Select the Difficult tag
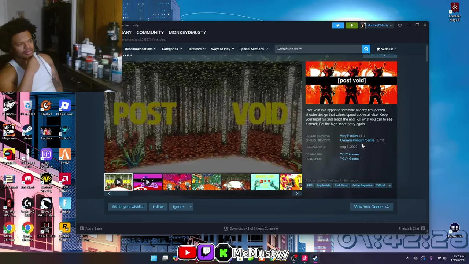 [x=380, y=186]
